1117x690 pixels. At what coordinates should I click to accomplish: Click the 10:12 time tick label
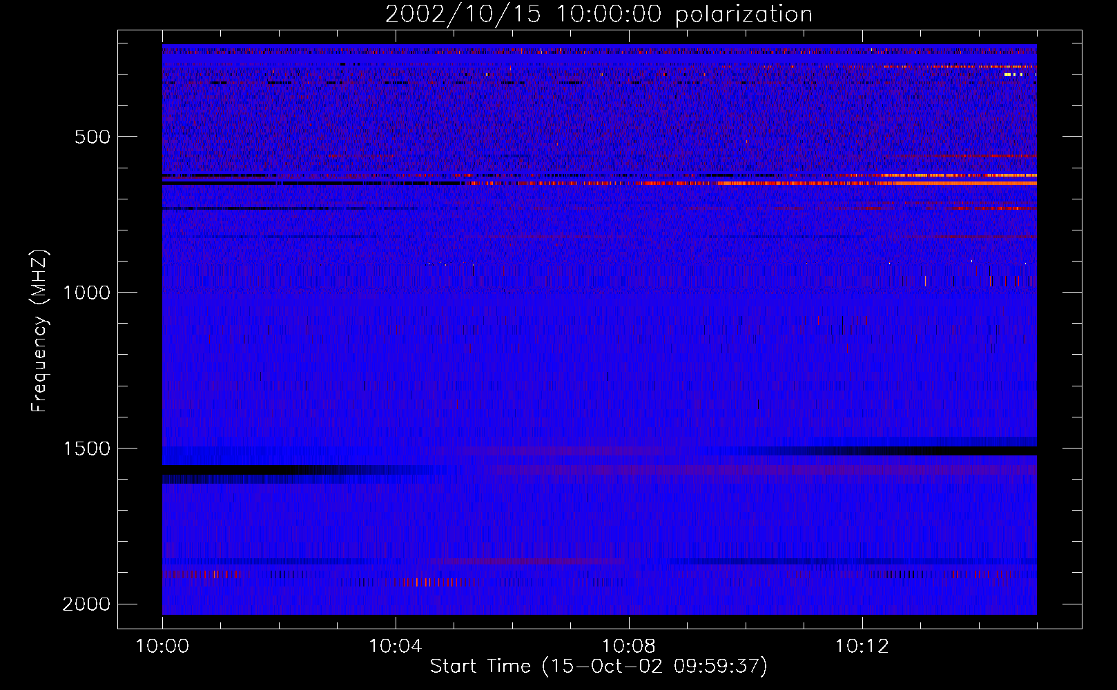point(862,647)
